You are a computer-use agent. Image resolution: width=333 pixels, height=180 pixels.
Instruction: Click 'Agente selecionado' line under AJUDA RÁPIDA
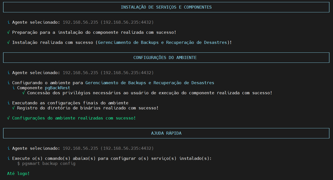[80, 148]
